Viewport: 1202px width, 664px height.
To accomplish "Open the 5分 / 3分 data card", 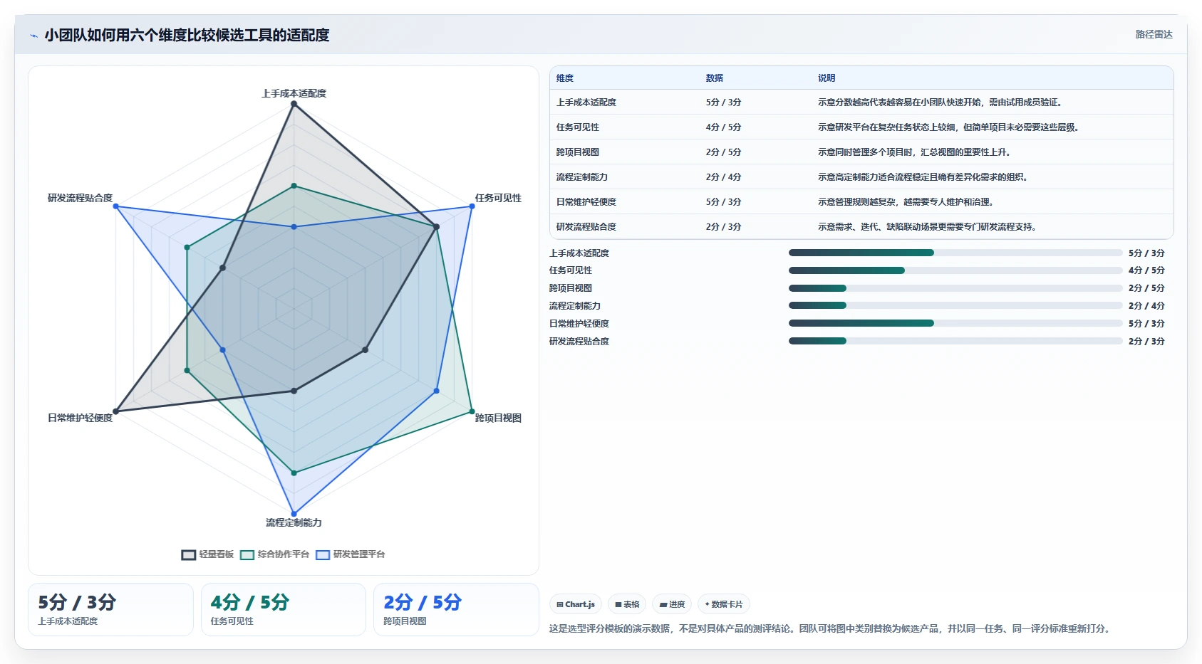I will click(x=110, y=609).
